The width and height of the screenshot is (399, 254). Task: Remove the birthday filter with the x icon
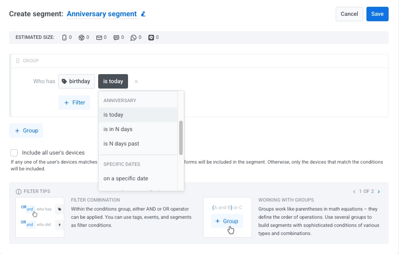click(136, 82)
